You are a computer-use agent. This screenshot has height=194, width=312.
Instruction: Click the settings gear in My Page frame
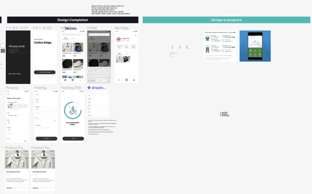click(x=136, y=35)
